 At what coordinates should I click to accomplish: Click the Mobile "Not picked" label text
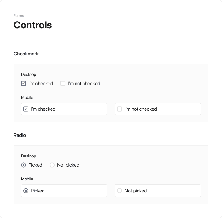136,191
